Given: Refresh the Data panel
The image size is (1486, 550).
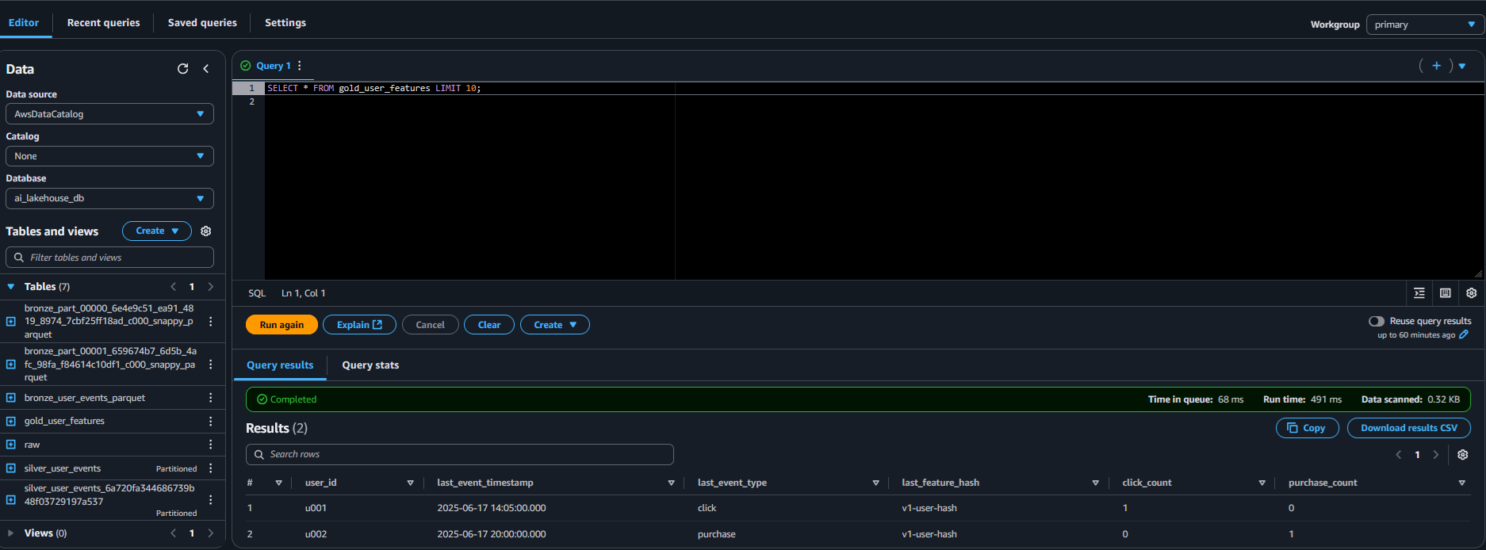Looking at the screenshot, I should pos(183,69).
